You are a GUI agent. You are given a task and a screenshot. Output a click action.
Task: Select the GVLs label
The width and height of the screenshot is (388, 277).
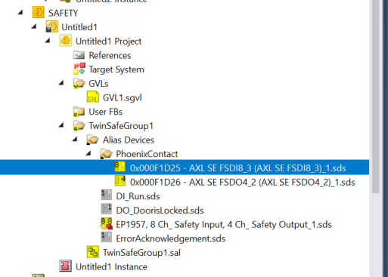98,84
